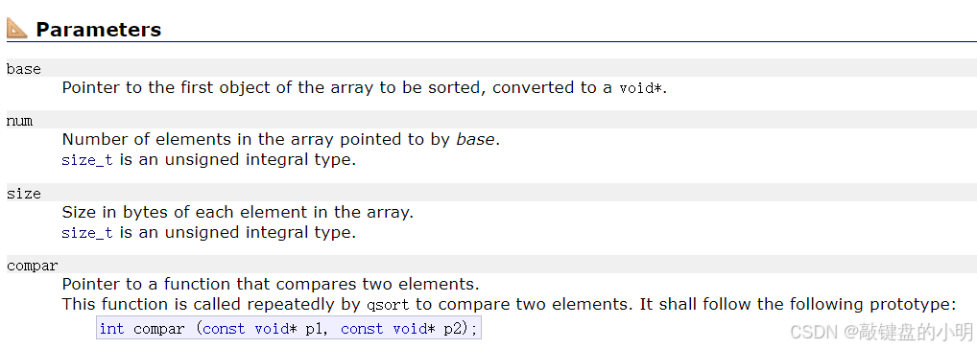Click the void* code text
Screen dimensions: 977x349
click(641, 88)
